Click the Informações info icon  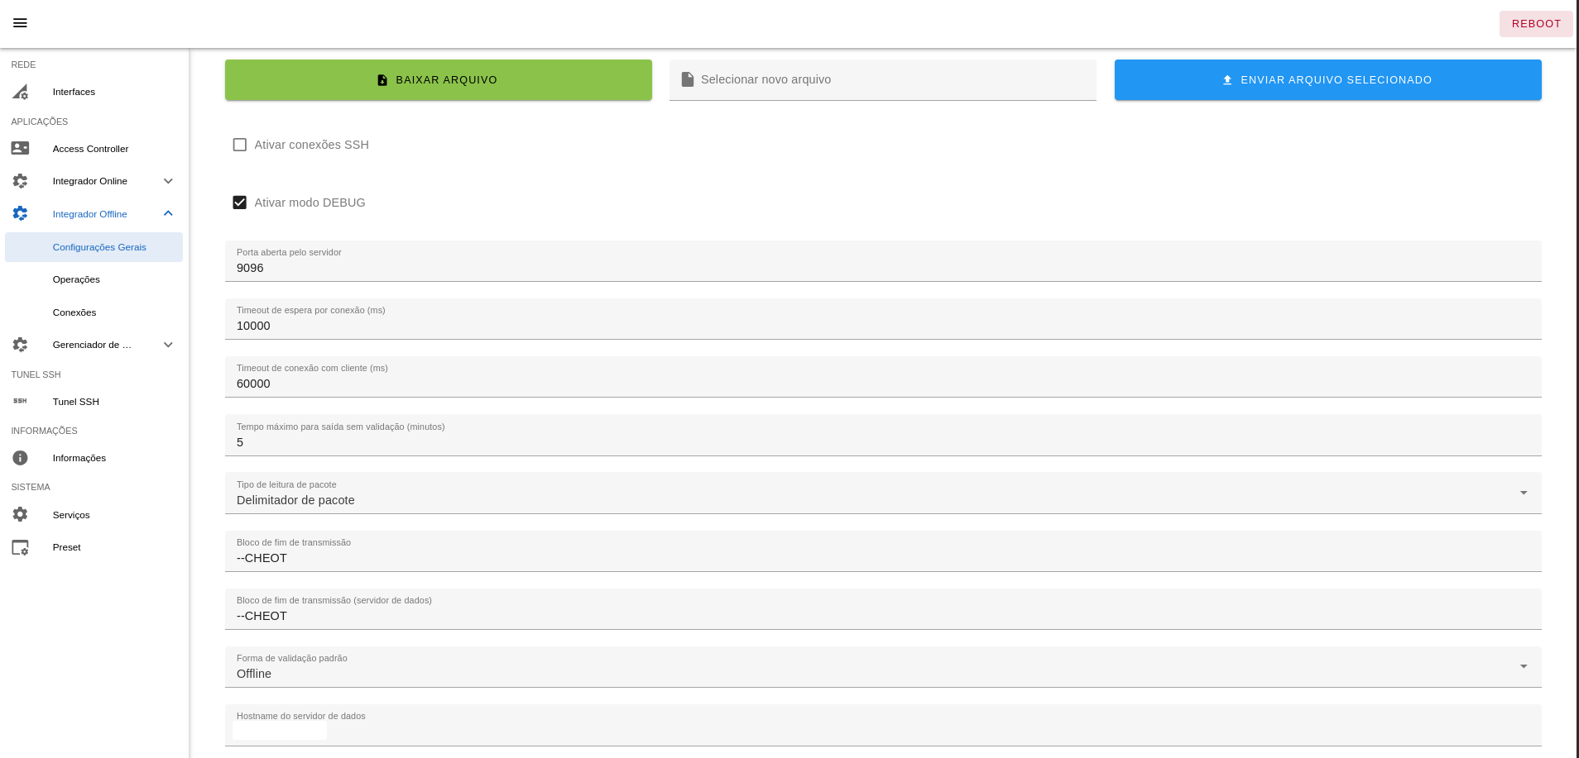(20, 458)
